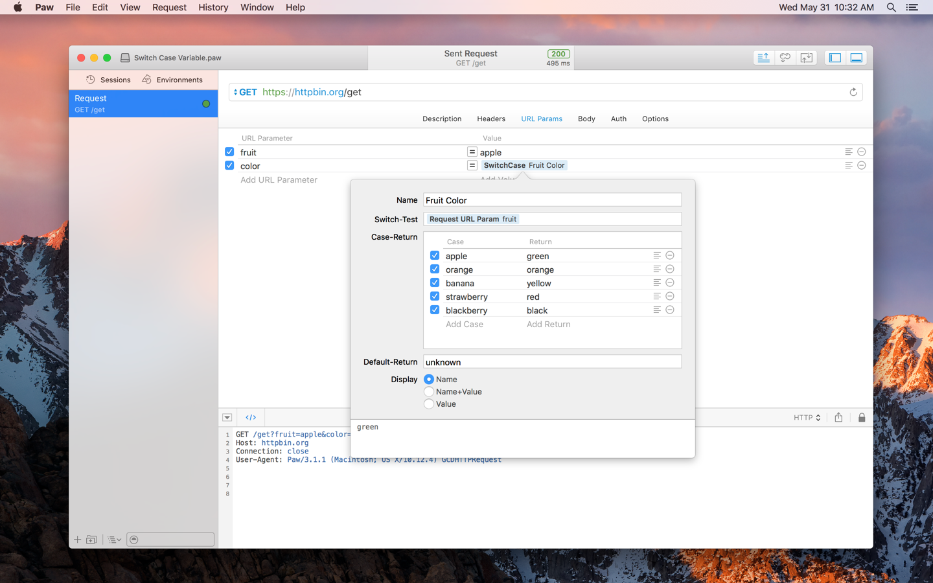Open the sort options dropdown in sidebar
The height and width of the screenshot is (583, 933).
[115, 540]
